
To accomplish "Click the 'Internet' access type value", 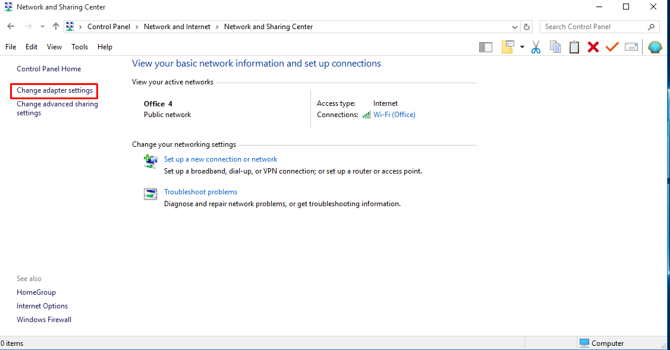I will [385, 103].
